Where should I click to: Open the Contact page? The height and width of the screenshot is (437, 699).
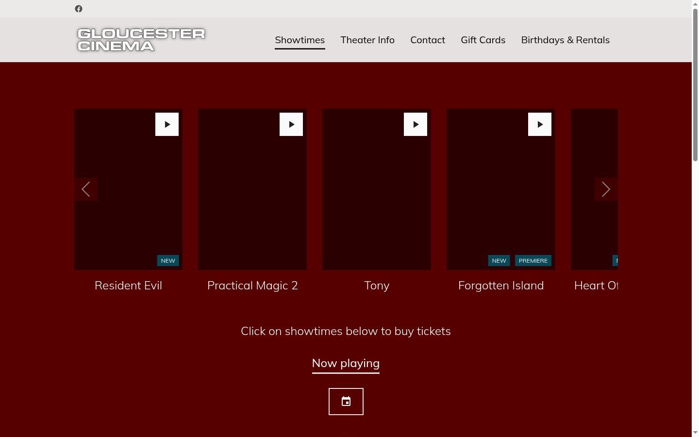point(428,40)
